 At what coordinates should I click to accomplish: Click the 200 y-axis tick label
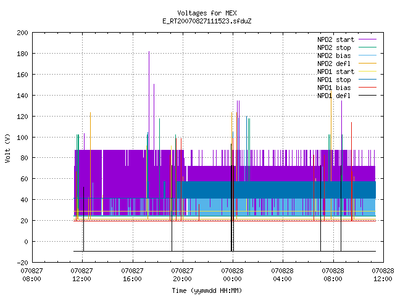pyautogui.click(x=22, y=33)
